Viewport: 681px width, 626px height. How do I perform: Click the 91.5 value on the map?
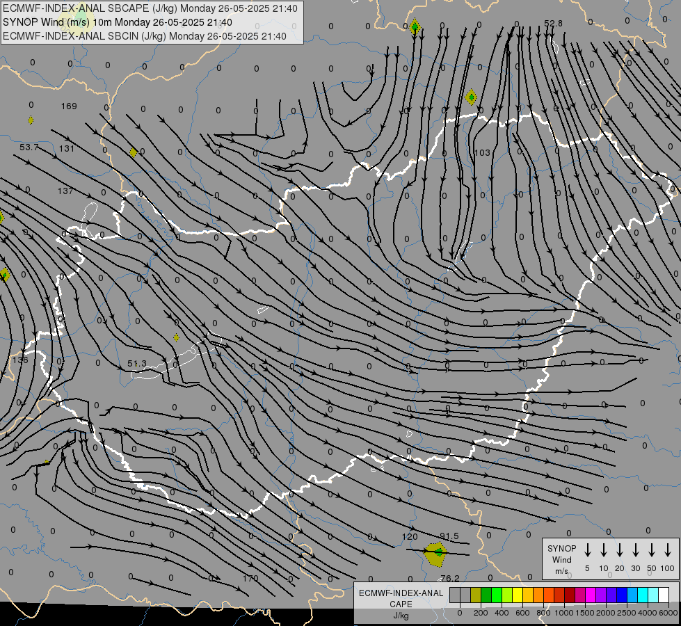[x=449, y=536]
